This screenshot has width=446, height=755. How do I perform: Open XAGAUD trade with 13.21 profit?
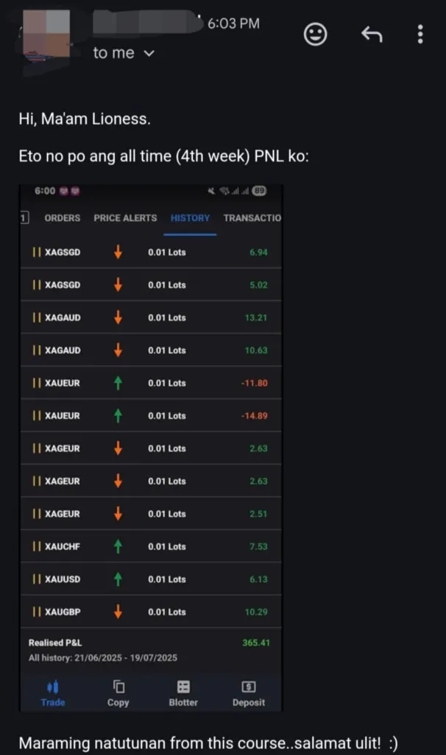tap(151, 317)
